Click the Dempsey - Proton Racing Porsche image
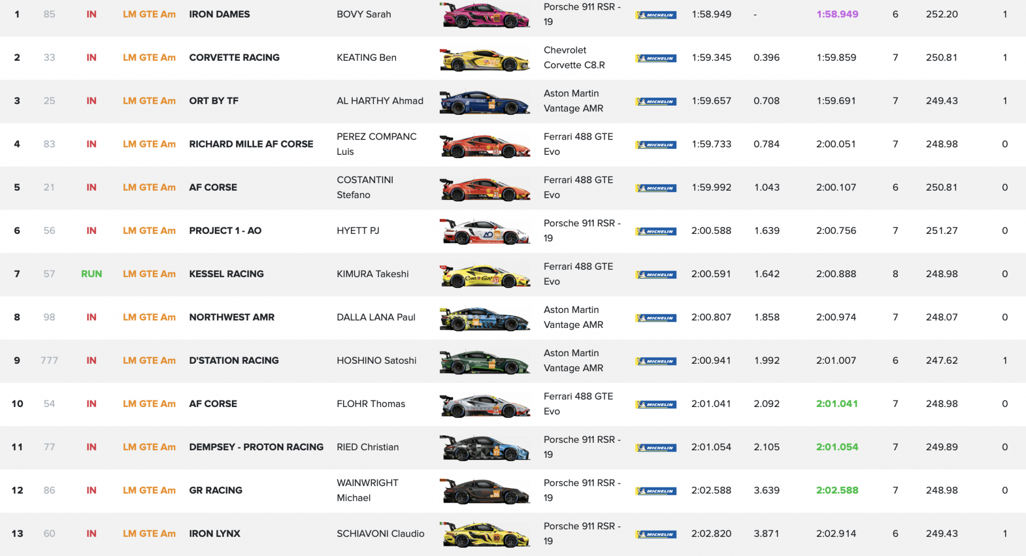 pos(485,448)
